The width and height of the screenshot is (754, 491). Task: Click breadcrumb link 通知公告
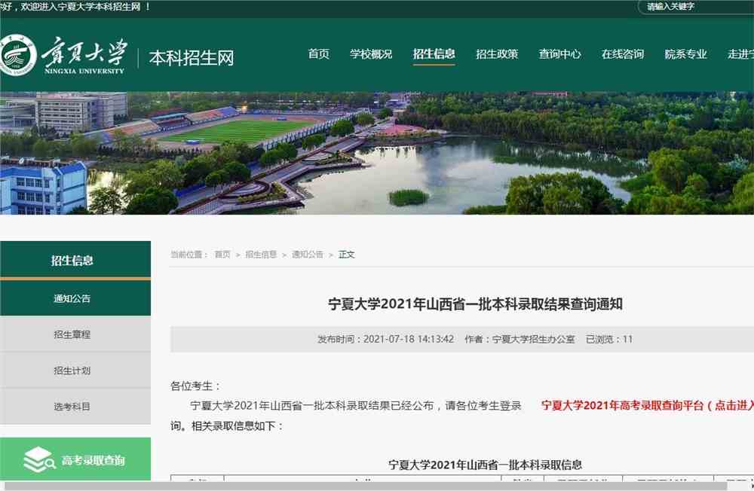308,254
